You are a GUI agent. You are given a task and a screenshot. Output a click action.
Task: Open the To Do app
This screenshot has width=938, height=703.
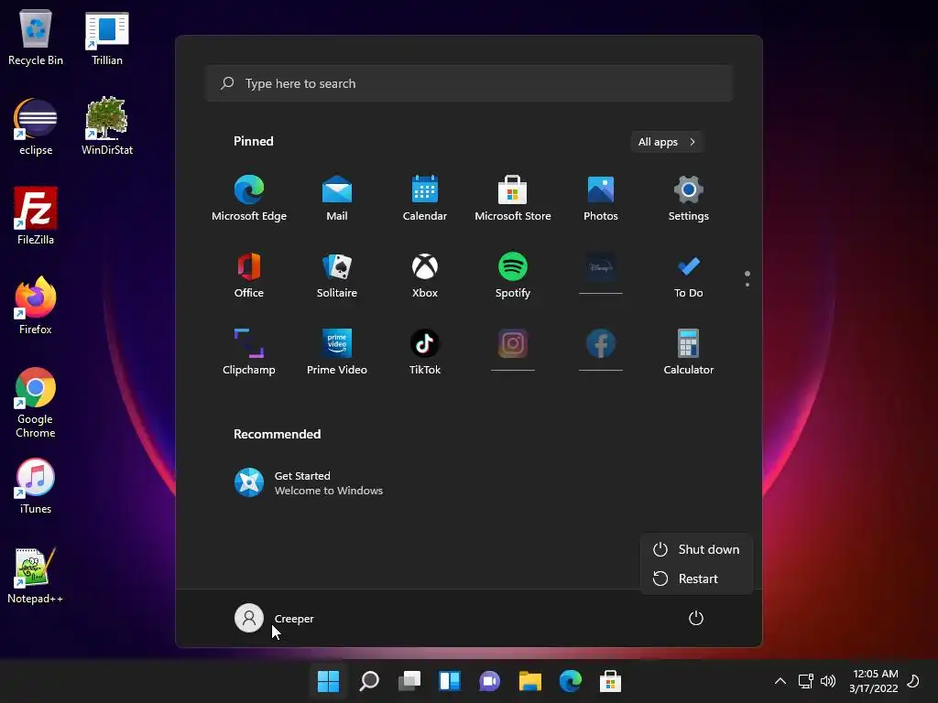coord(689,276)
